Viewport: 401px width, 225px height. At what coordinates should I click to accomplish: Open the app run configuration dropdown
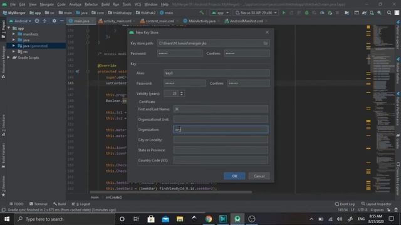[220, 12]
